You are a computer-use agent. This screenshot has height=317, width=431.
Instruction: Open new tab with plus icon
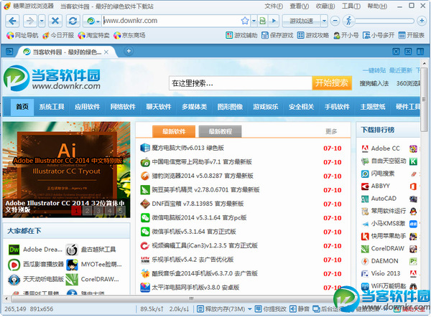pyautogui.click(x=129, y=51)
